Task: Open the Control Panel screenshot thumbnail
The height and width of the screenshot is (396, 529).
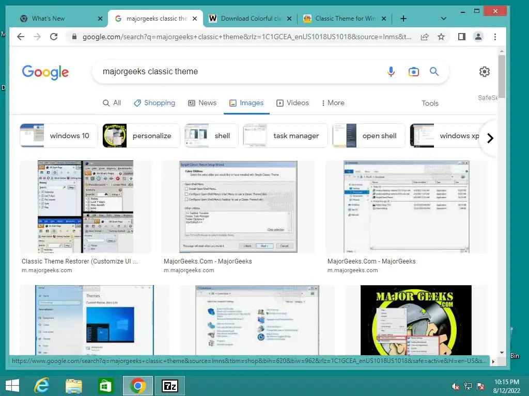Action: click(x=257, y=320)
